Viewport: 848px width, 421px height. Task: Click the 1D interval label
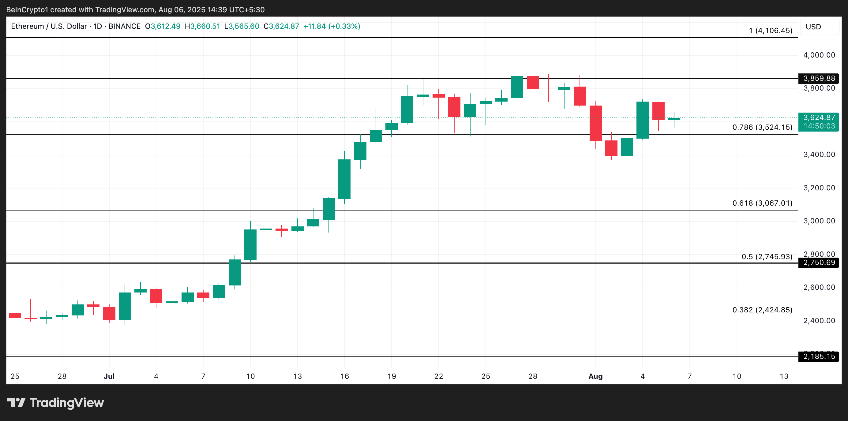tap(98, 26)
